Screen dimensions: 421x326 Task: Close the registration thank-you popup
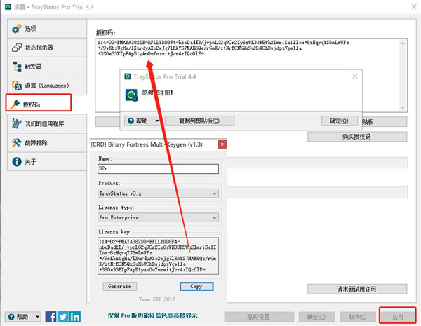coord(354,76)
